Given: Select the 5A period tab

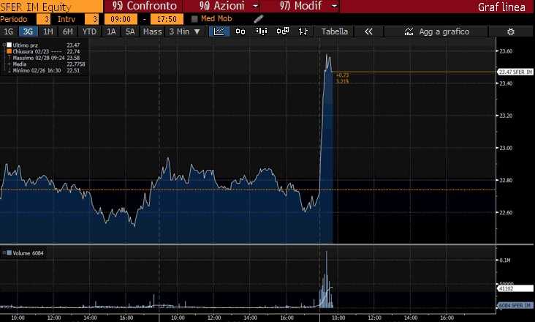Looking at the screenshot, I should pyautogui.click(x=130, y=31).
